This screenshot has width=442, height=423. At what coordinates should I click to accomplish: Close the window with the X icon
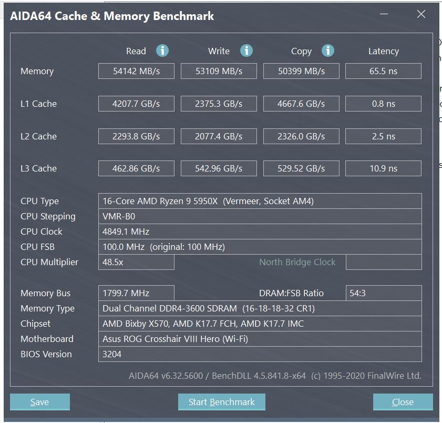(x=421, y=14)
